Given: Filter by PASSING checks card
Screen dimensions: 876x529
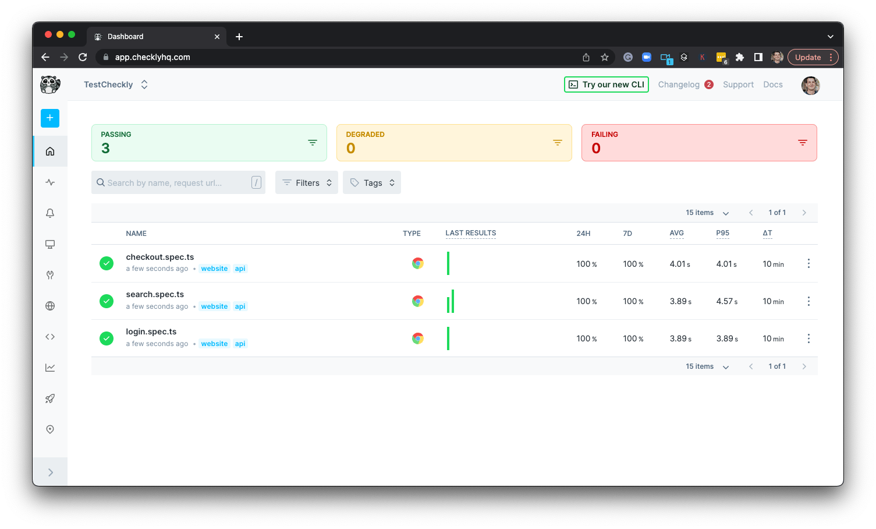Looking at the screenshot, I should 209,143.
